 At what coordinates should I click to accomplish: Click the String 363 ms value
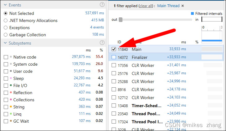tap(85, 107)
